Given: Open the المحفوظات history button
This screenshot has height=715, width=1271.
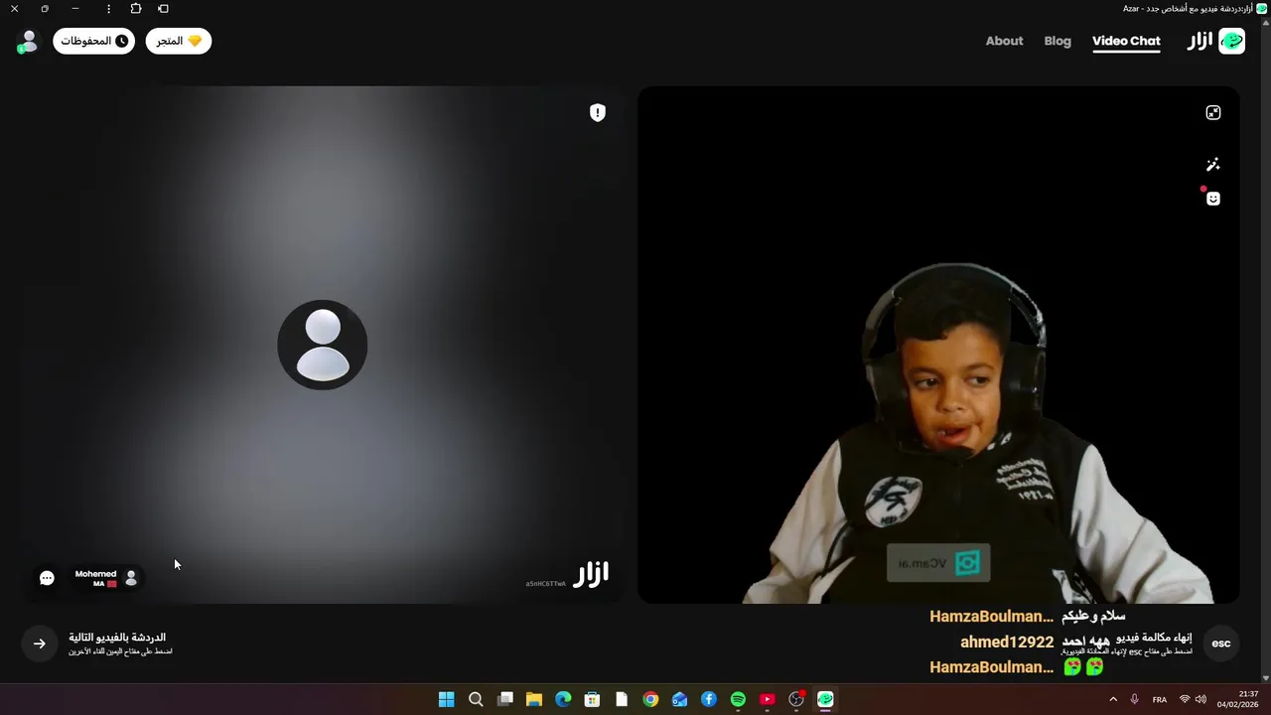Looking at the screenshot, I should point(94,41).
